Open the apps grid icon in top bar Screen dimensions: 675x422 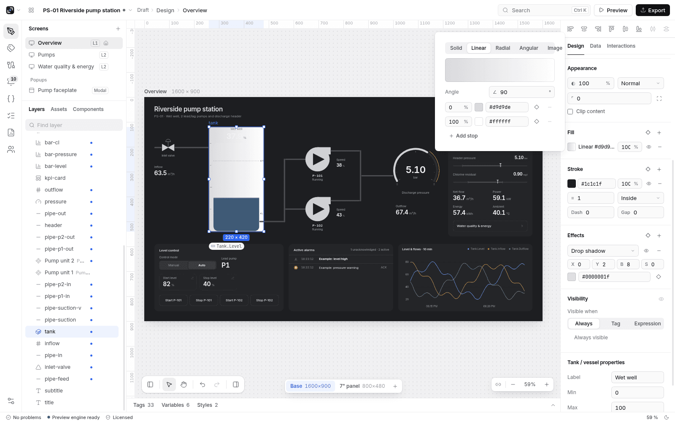[31, 10]
